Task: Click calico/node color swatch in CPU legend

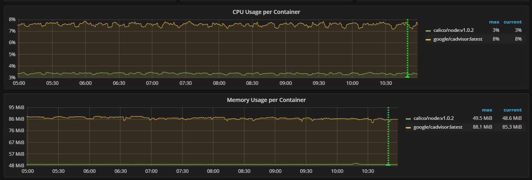Action: [428, 31]
